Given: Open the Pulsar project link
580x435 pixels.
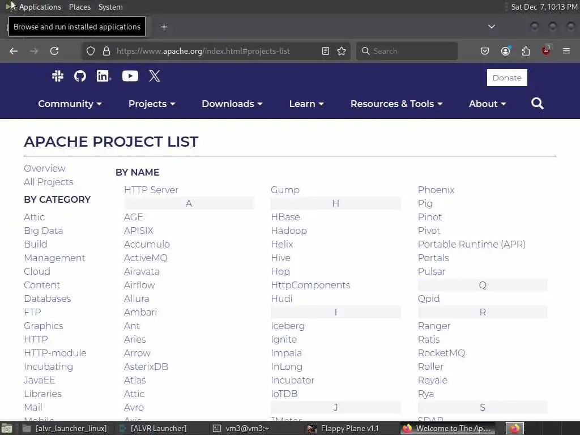Looking at the screenshot, I should click(431, 271).
